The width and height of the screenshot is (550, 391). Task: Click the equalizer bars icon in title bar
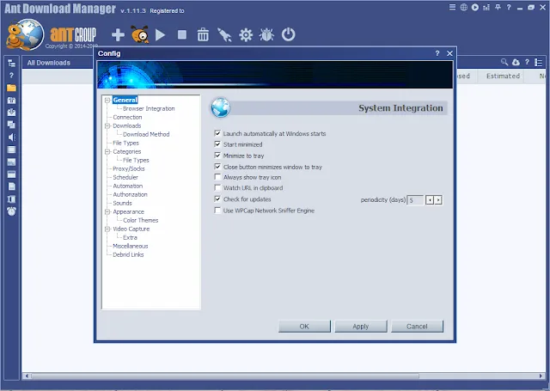point(486,7)
